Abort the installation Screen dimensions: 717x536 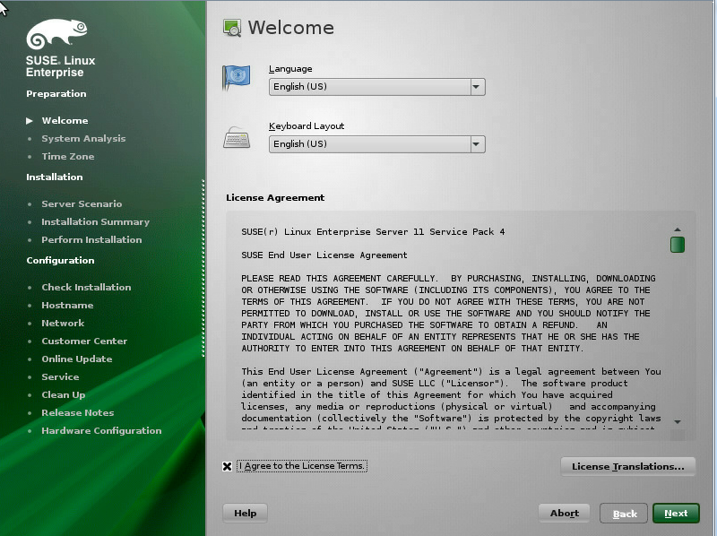coord(565,513)
